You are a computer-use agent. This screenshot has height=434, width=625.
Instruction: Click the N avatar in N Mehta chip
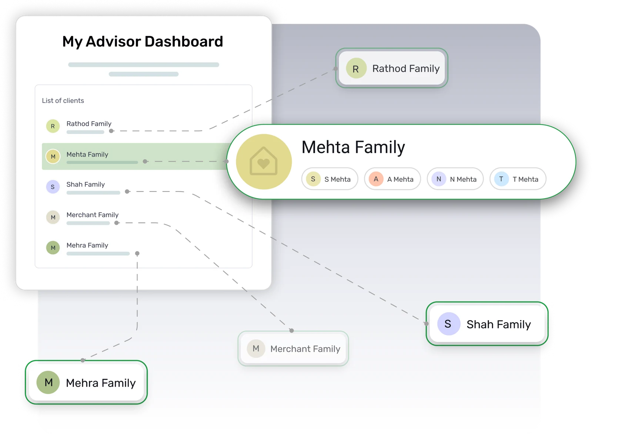coord(439,179)
